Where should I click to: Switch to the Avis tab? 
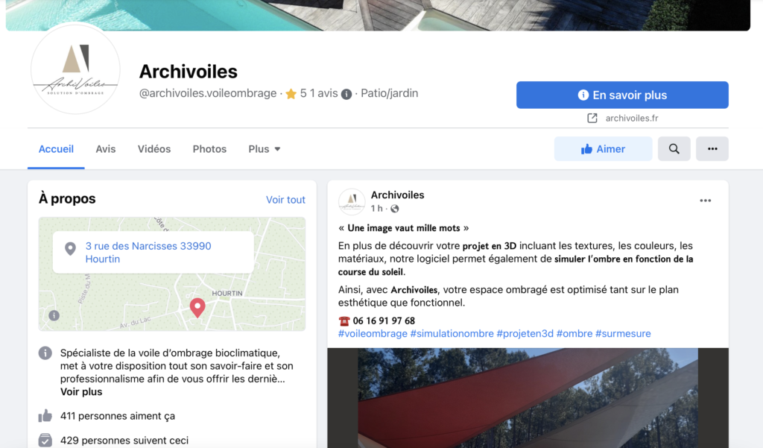[106, 149]
